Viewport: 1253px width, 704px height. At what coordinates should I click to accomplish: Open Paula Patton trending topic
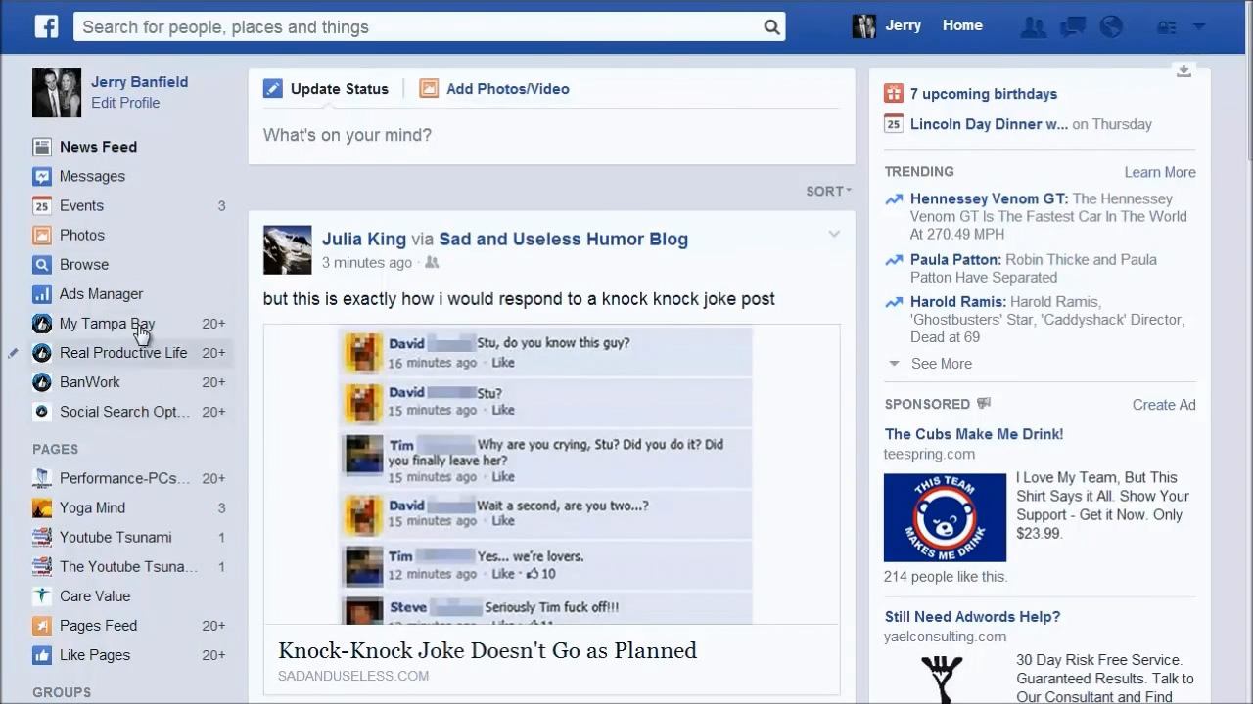[x=955, y=259]
